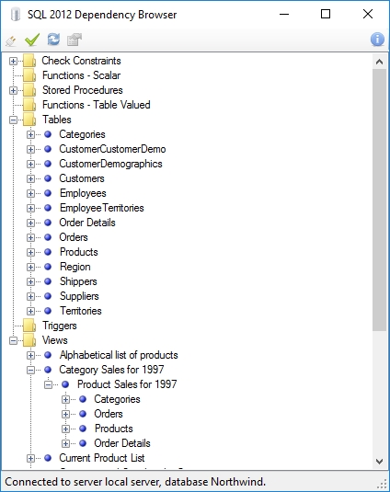This screenshot has width=390, height=492.
Task: Click the blue dot beside Current Product List
Action: 48,458
